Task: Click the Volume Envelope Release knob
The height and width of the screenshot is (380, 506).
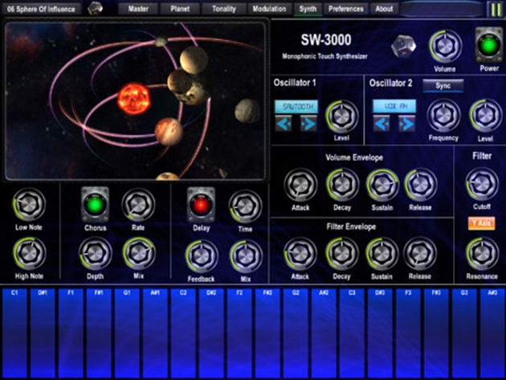Action: (421, 185)
